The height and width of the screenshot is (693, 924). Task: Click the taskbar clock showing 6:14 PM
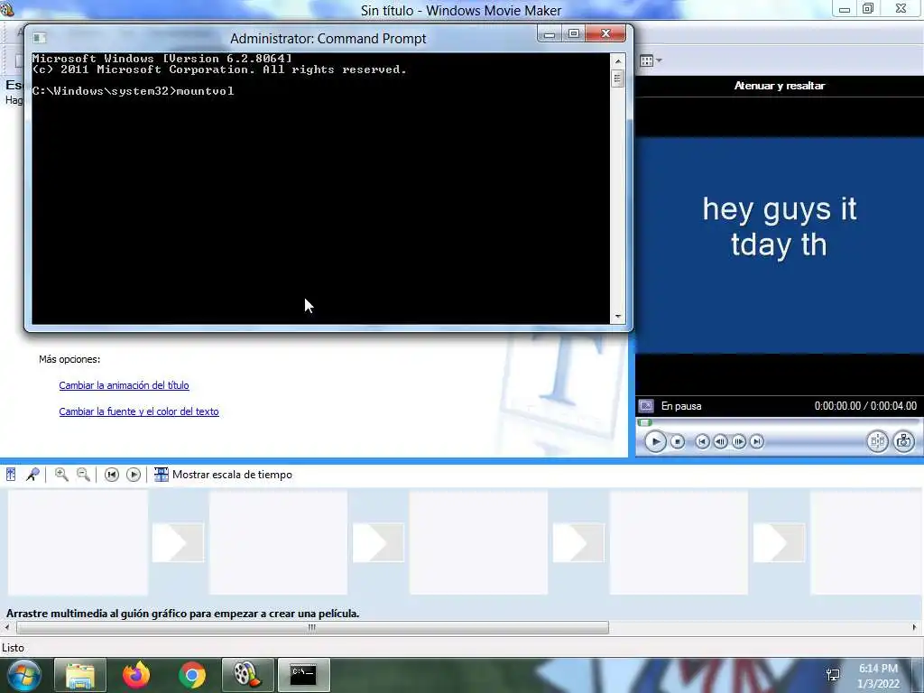click(x=878, y=676)
